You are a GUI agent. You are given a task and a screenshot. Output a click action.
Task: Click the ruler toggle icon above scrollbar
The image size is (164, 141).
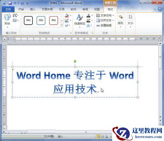[x=160, y=39]
